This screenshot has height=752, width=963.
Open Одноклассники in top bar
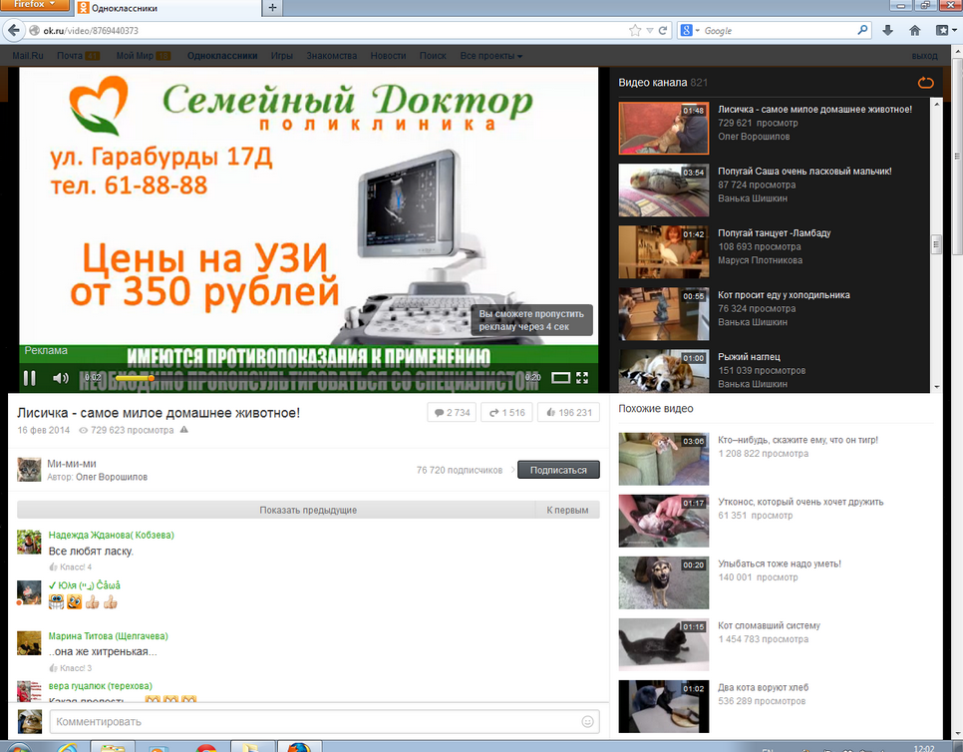222,55
